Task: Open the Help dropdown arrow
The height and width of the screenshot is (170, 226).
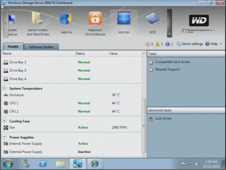Action: 221,44
